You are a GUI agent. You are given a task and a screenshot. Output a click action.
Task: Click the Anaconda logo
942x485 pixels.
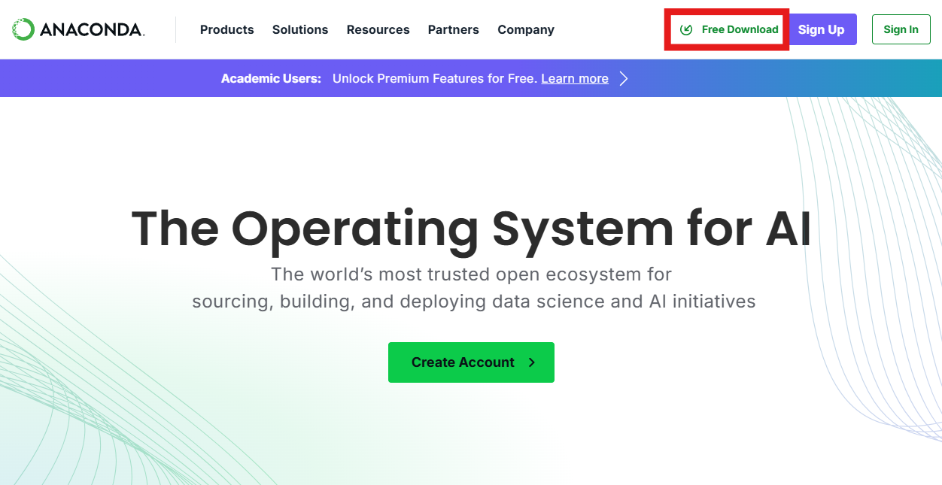78,29
